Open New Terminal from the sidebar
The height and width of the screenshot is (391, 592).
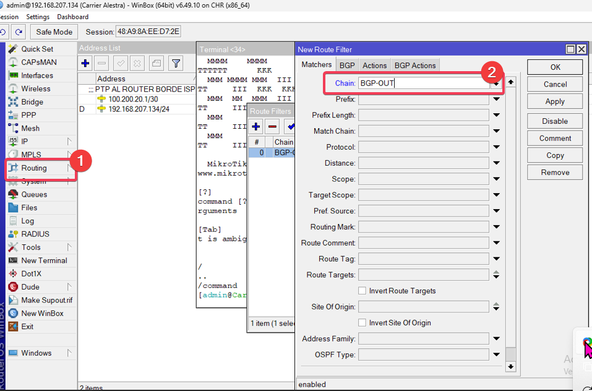click(44, 260)
